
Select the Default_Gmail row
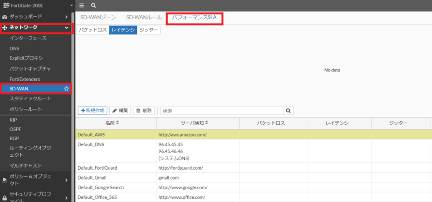coord(254,178)
